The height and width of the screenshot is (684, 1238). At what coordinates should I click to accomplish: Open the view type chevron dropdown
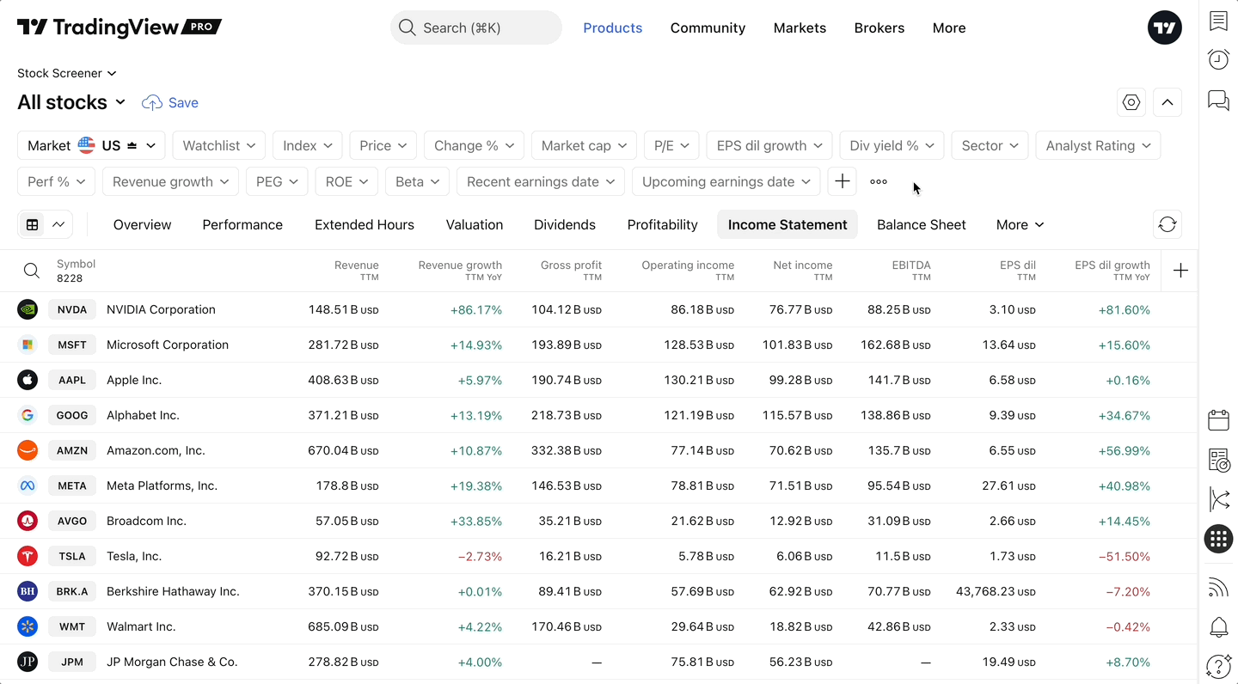[x=58, y=224]
